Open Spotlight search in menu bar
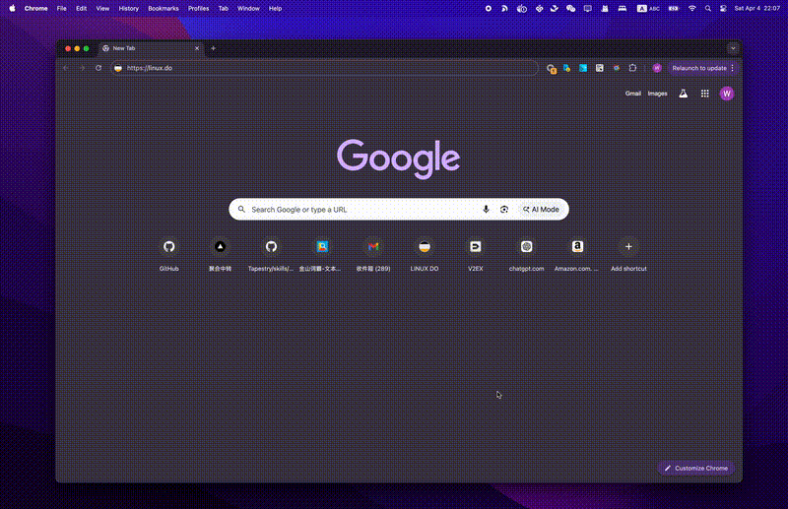This screenshot has width=788, height=509. pos(707,9)
